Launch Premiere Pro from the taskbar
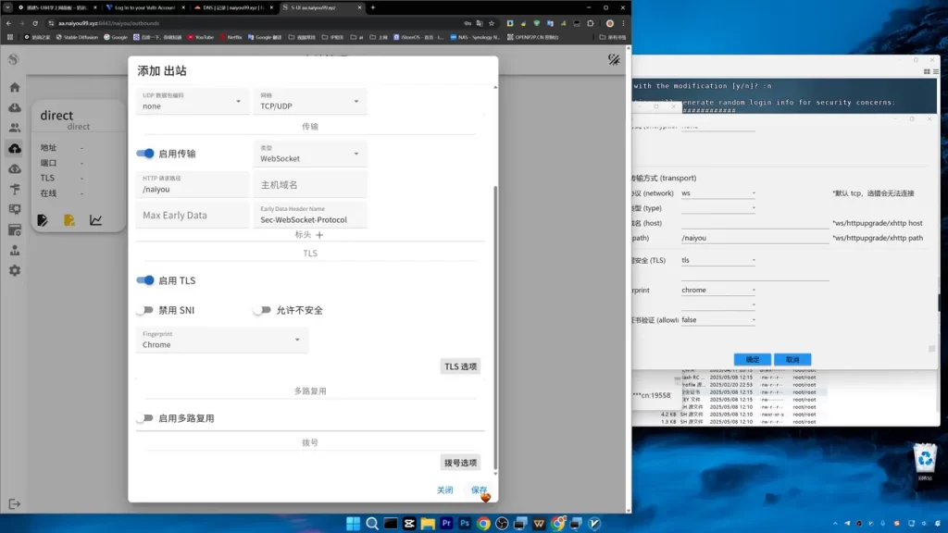948x533 pixels. pyautogui.click(x=446, y=524)
